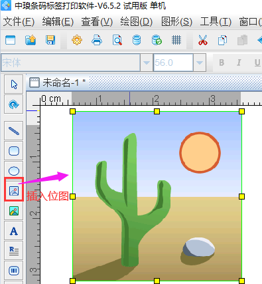
Task: Click the bottom-middle yellow resize handle
Action: pyautogui.click(x=157, y=281)
